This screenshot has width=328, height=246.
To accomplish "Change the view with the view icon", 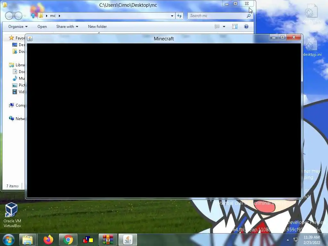I will (217, 27).
